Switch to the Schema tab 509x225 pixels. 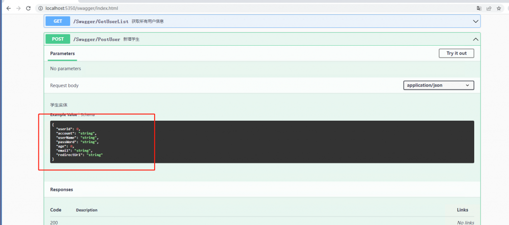coord(87,115)
